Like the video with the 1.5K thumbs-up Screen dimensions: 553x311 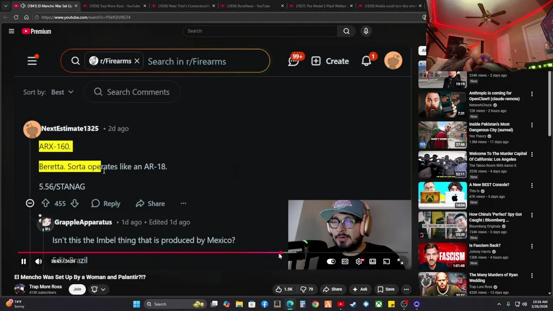click(284, 289)
